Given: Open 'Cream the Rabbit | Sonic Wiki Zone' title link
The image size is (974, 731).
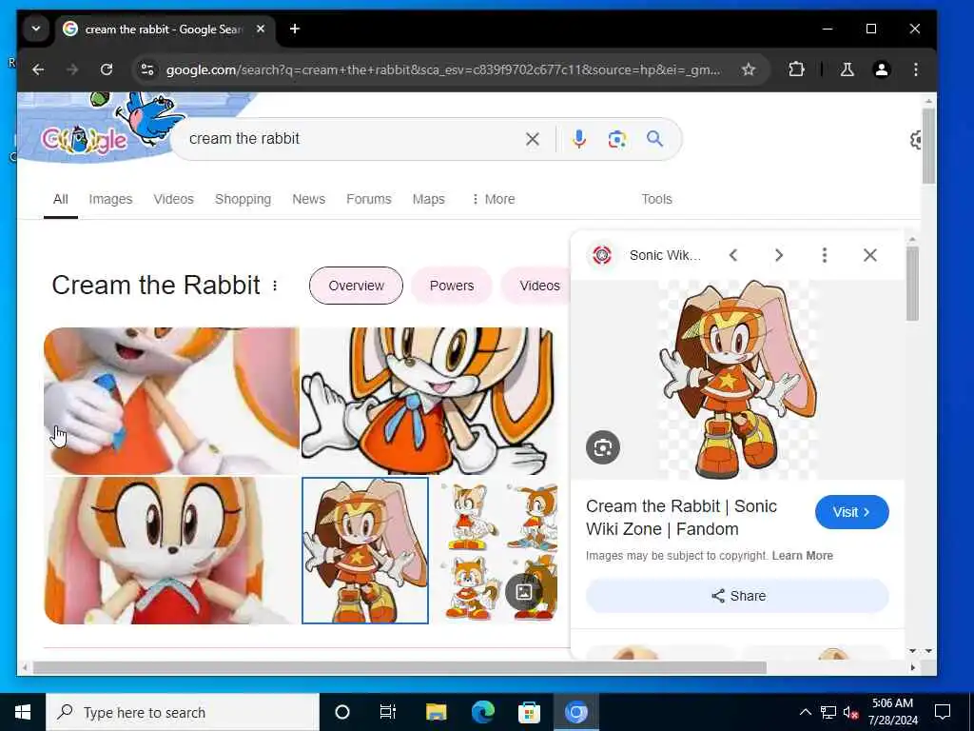Looking at the screenshot, I should pos(681,517).
